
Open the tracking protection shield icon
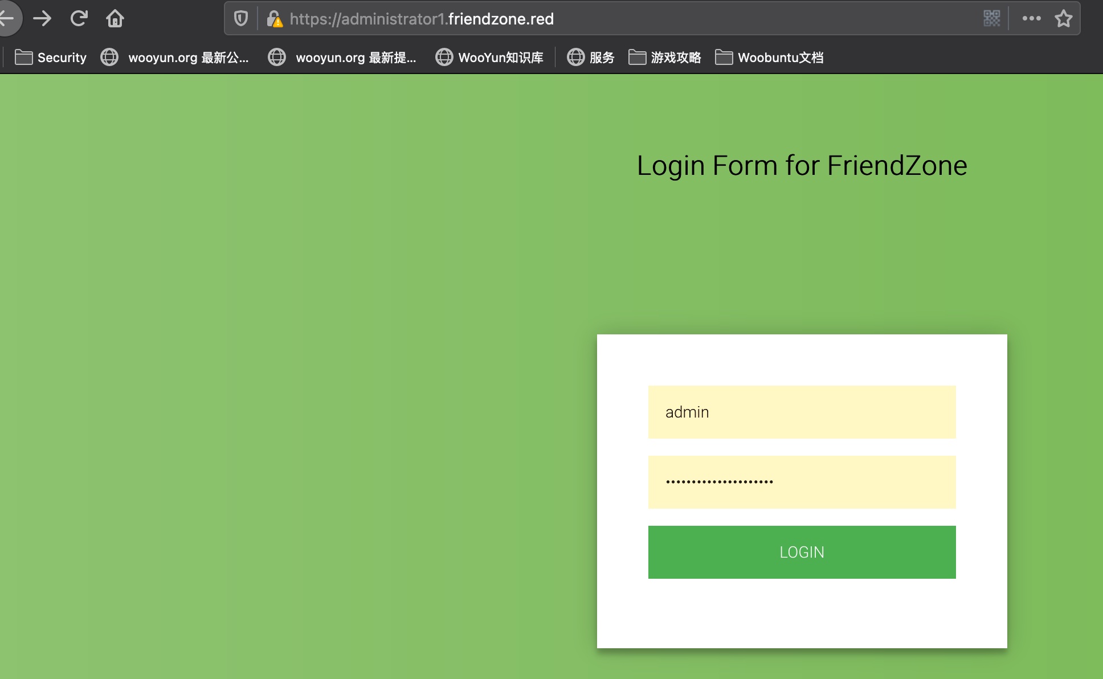(x=241, y=19)
